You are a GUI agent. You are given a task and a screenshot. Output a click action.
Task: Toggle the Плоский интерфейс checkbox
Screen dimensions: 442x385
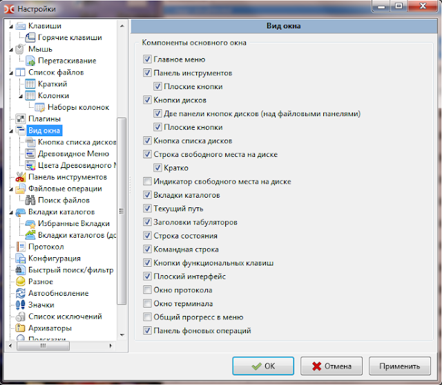147,276
